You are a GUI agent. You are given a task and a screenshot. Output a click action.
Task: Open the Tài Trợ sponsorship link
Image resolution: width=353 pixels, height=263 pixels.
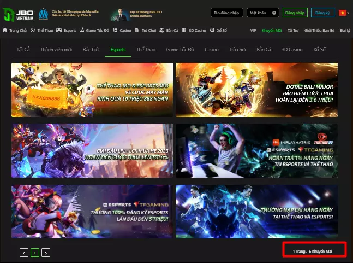[x=293, y=30]
